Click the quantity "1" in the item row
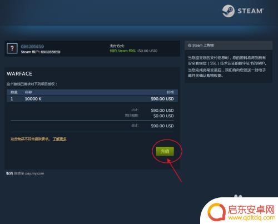 pos(12,99)
